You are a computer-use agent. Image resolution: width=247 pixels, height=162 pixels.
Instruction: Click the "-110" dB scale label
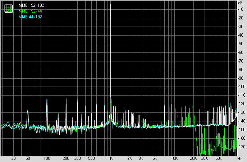242,95
